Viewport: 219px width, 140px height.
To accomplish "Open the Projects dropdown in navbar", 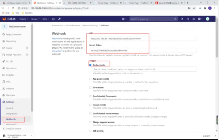I will pyautogui.click(x=24, y=19).
